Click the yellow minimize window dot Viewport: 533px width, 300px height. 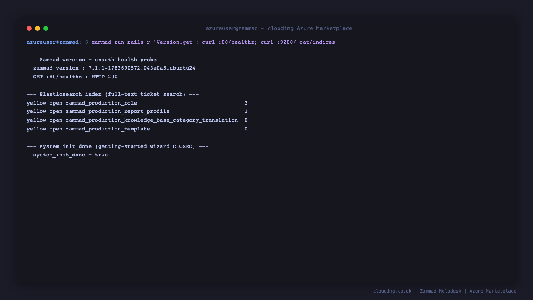pyautogui.click(x=37, y=28)
